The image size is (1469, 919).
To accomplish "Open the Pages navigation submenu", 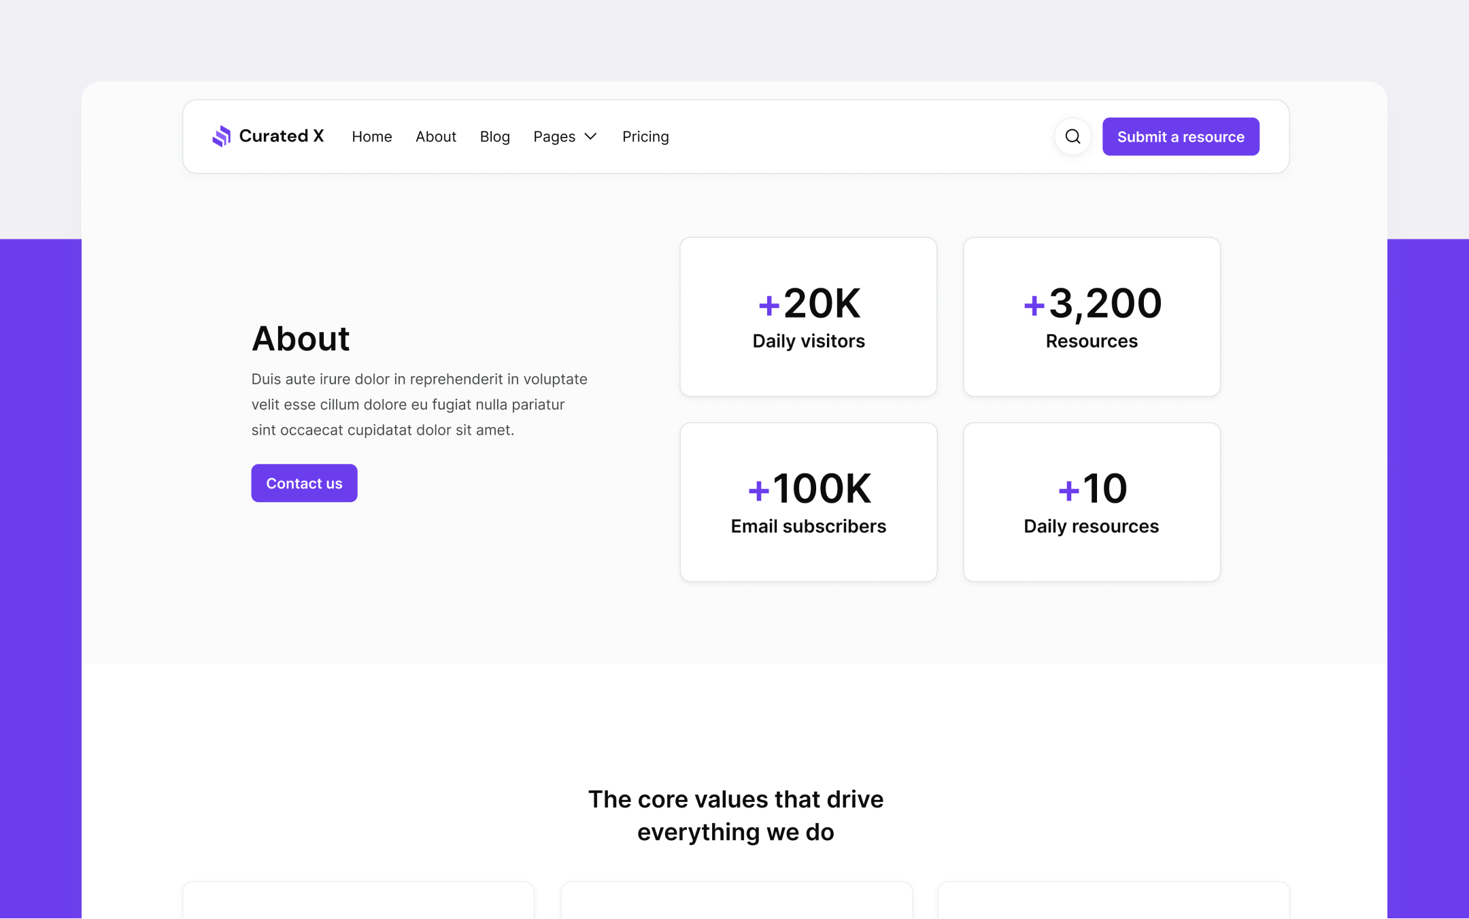I will coord(565,136).
